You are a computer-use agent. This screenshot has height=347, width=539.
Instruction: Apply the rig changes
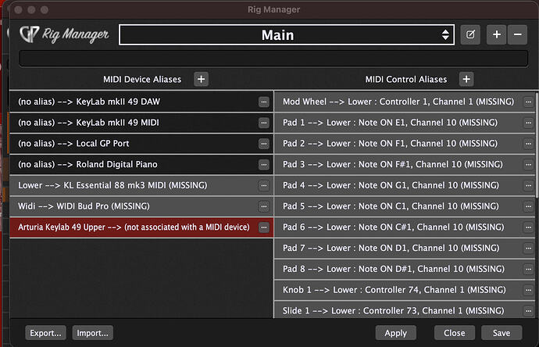(x=395, y=333)
